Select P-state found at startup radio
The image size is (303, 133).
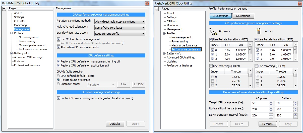(x=58, y=80)
